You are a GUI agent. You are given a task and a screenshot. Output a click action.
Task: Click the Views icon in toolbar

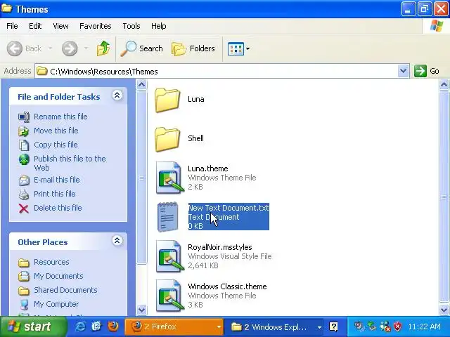pyautogui.click(x=236, y=48)
